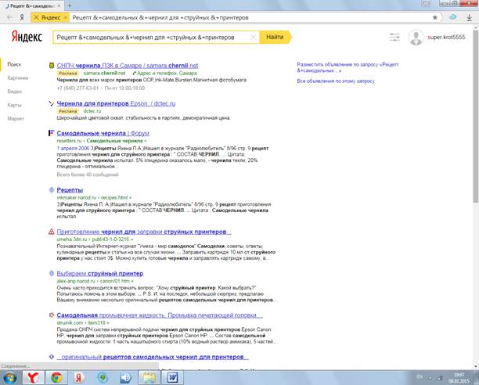Click the Яндекс logo on the search page

pos(24,37)
